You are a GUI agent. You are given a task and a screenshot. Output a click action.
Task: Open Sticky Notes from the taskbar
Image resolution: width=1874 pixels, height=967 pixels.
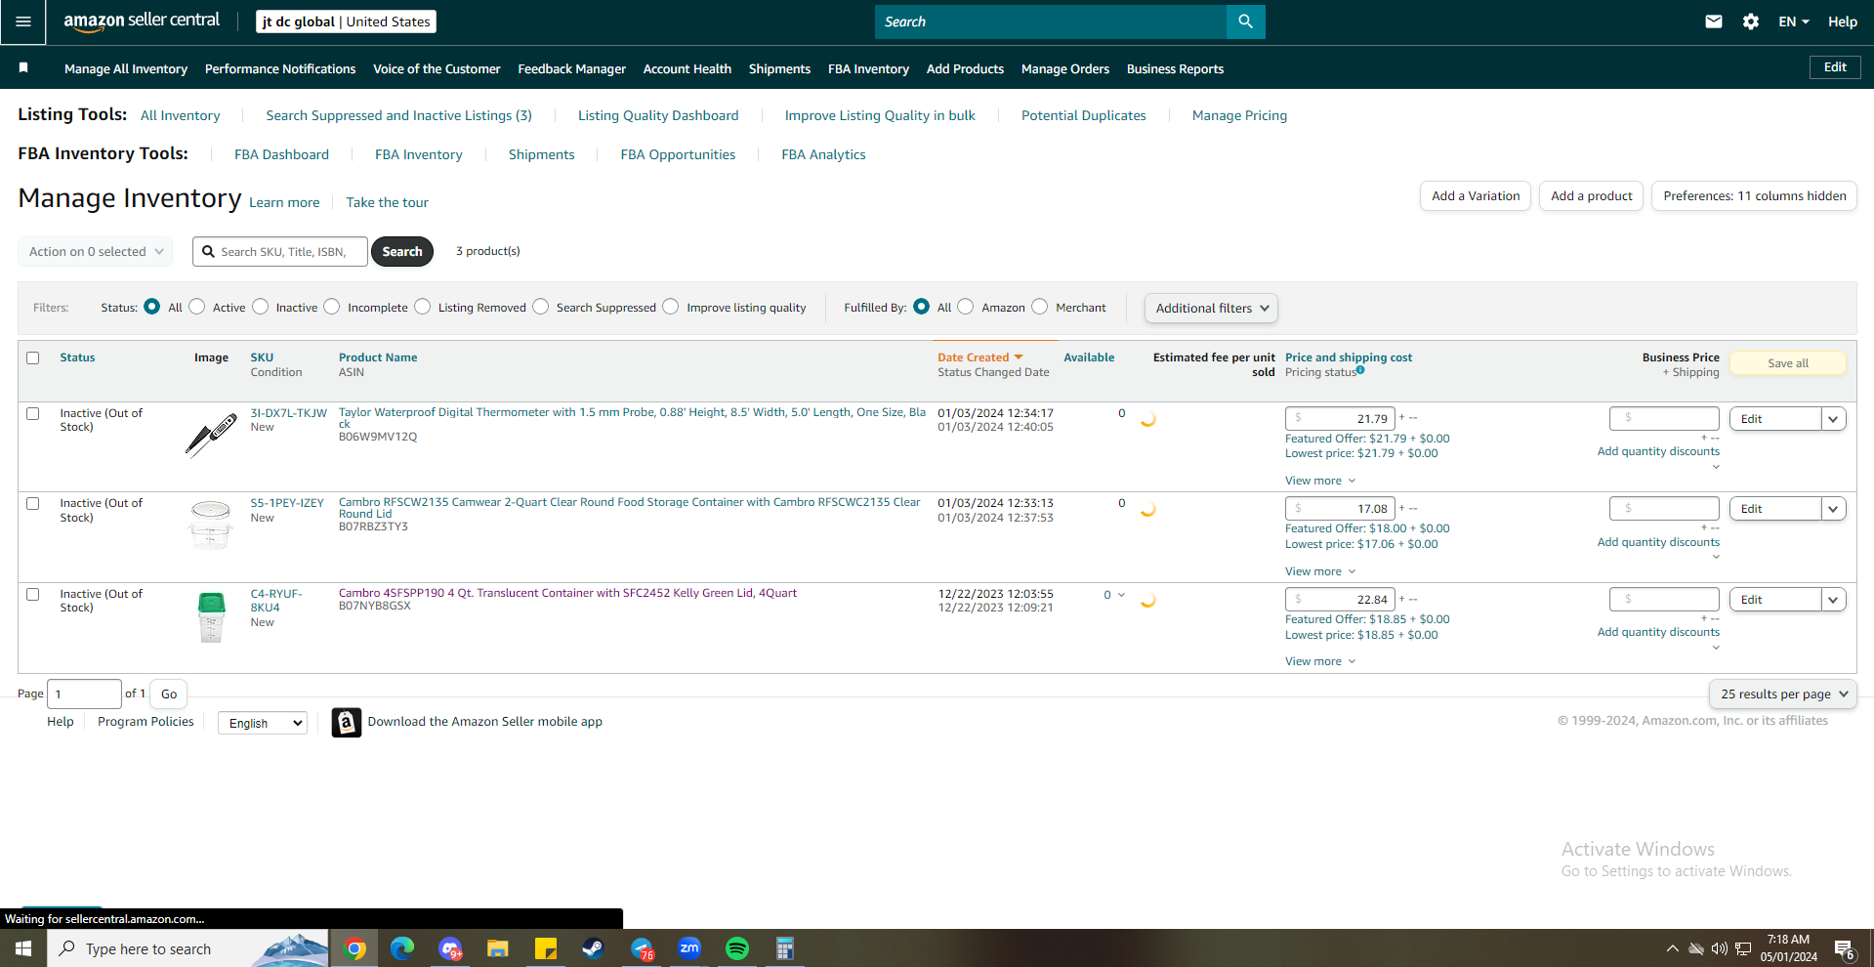coord(545,948)
